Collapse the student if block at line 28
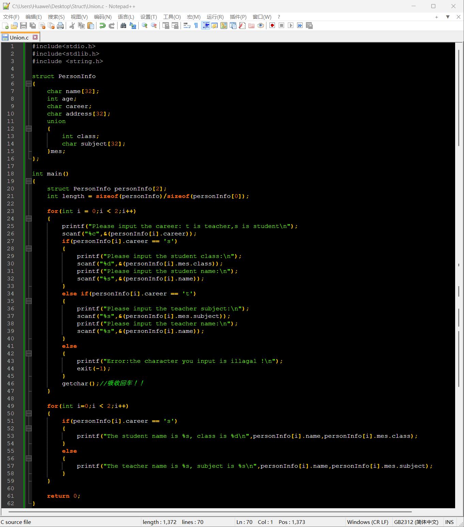Viewport: 464px width, 527px height. pos(29,249)
